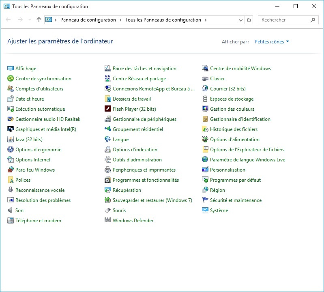The image size is (324, 292).
Task: Open the recent locations dropdown arrow
Action: (30, 19)
